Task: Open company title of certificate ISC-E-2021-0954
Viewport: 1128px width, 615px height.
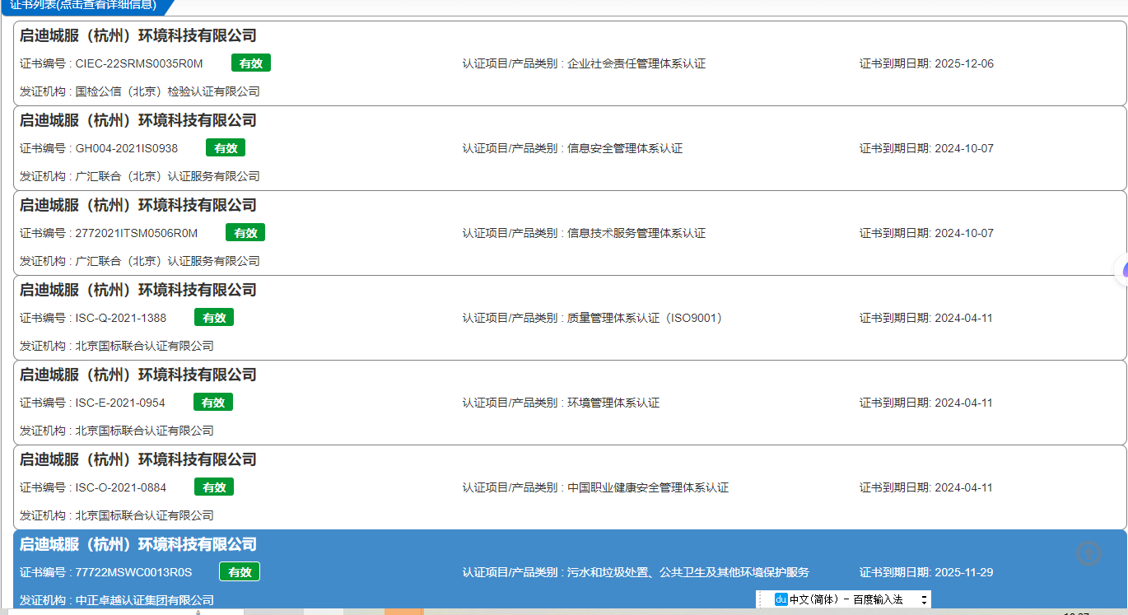Action: (138, 375)
